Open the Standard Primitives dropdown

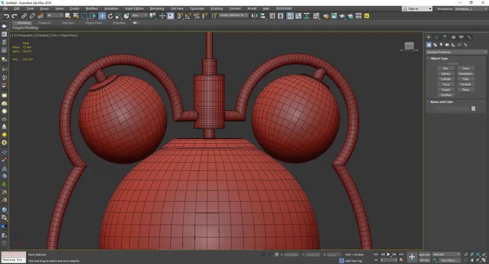456,52
